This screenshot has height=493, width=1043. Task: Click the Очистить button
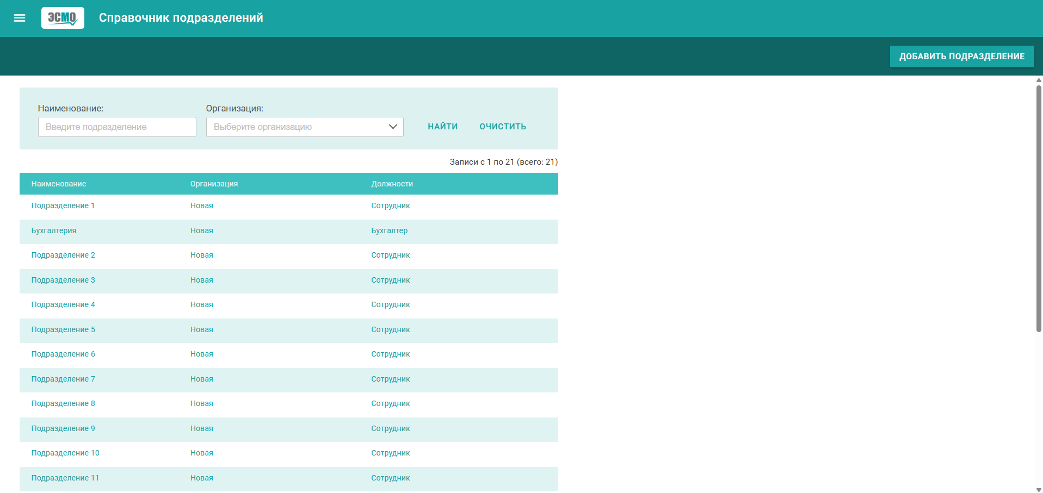pos(503,127)
